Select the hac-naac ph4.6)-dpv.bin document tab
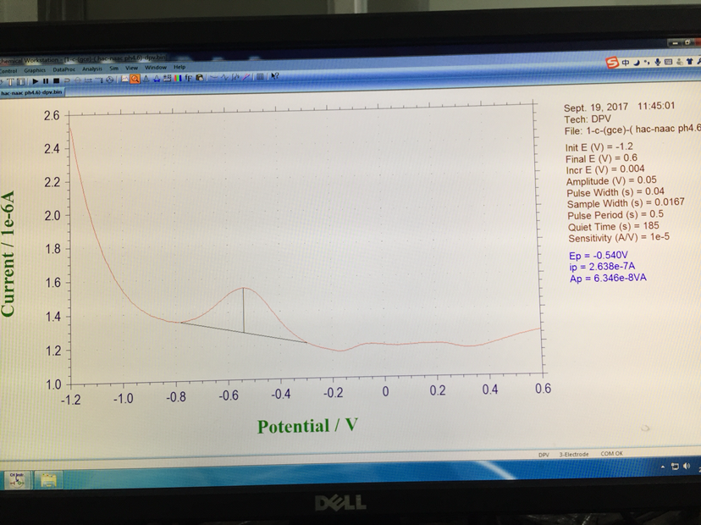Screen dimensions: 701x525 [32, 92]
